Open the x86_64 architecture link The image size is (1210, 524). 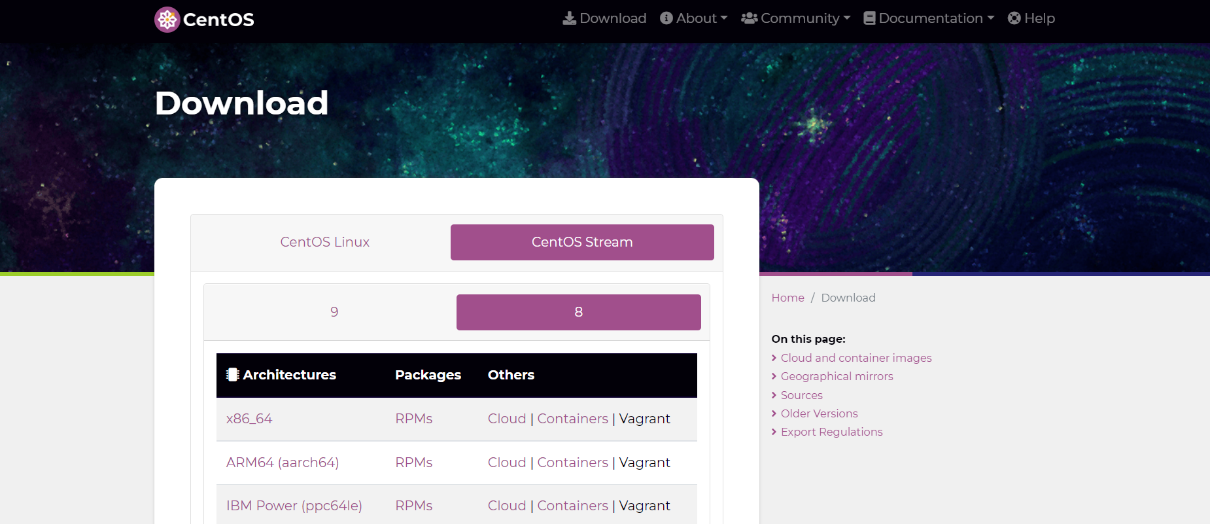coord(249,419)
